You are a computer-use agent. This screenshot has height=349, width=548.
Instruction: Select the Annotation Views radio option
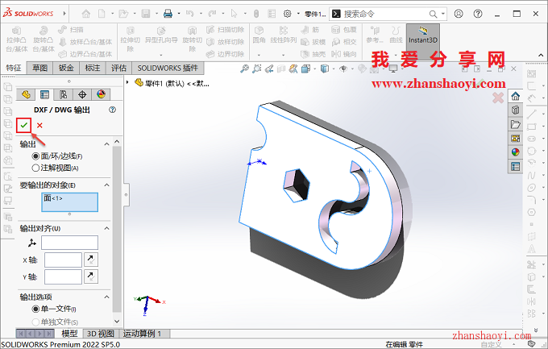(35, 168)
